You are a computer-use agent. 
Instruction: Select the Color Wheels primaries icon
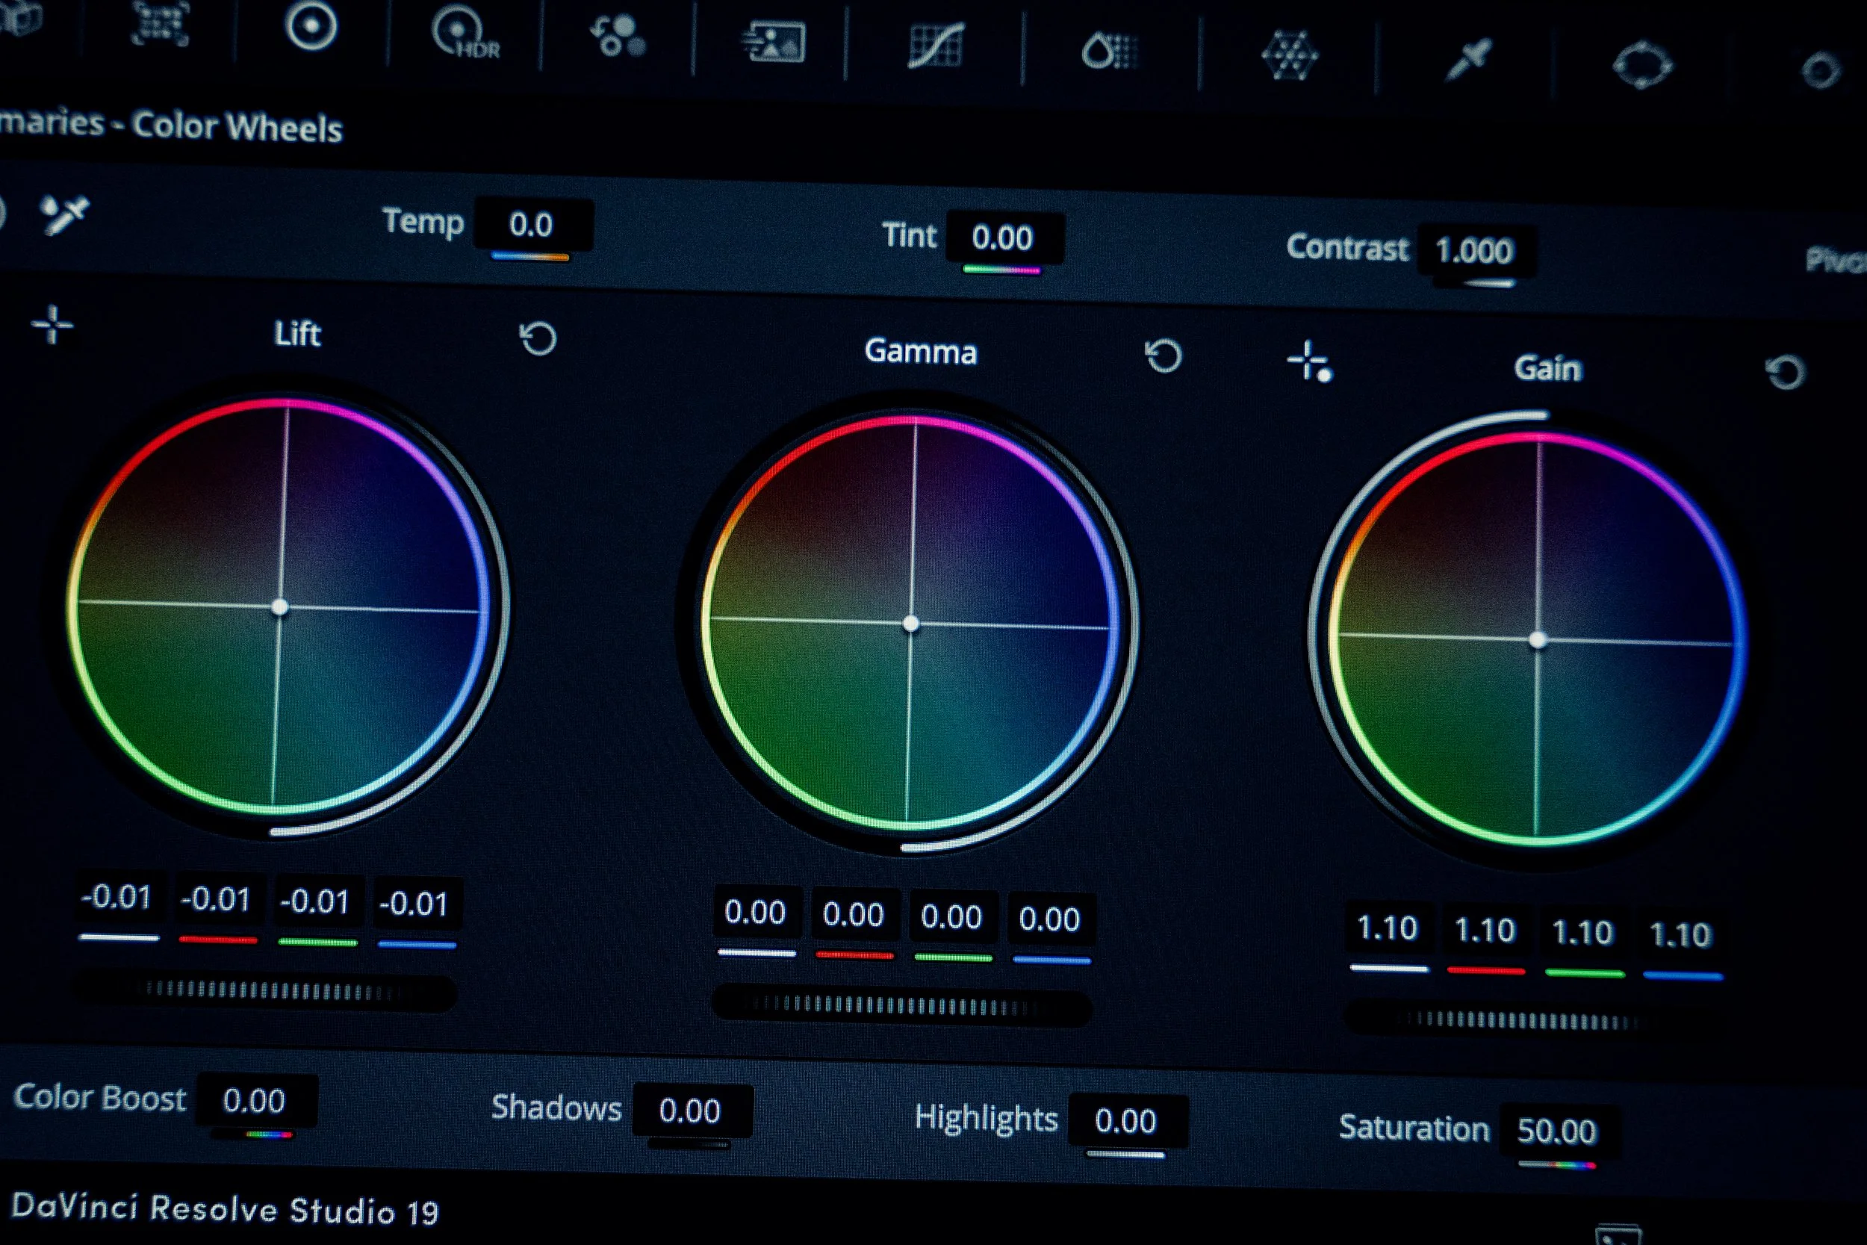(311, 26)
